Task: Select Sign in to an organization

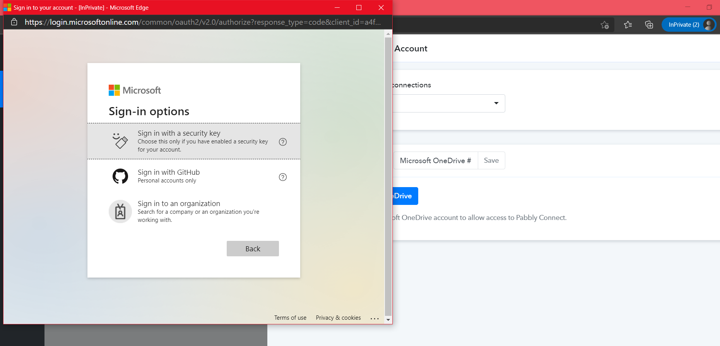Action: 193,211
